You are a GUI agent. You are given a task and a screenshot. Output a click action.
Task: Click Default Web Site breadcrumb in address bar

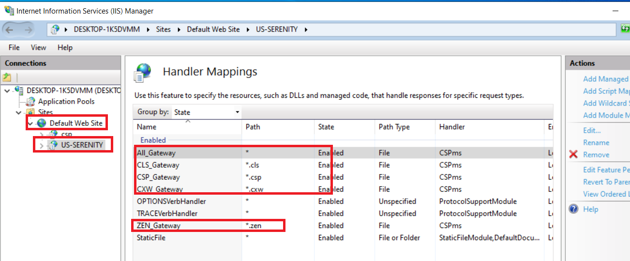click(x=213, y=30)
